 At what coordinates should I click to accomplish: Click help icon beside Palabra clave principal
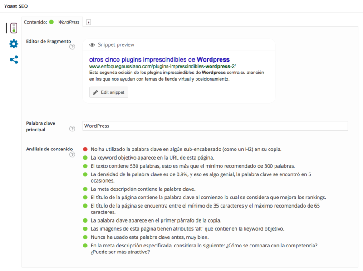tap(72, 129)
